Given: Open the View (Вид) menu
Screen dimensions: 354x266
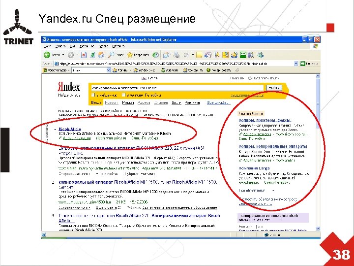Looking at the screenshot, I should pos(72,46).
